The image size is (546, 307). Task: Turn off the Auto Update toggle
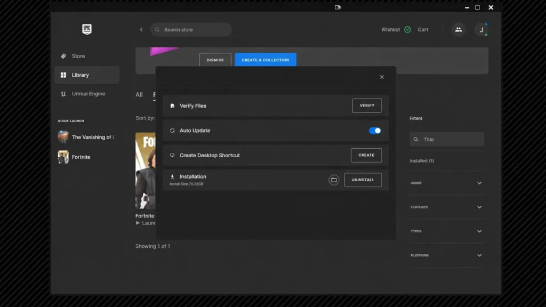click(x=375, y=131)
